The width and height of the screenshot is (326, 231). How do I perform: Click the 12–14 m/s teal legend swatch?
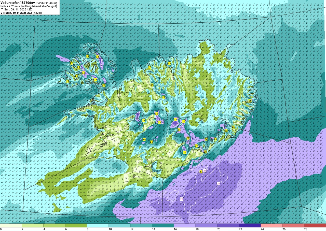point(141,225)
